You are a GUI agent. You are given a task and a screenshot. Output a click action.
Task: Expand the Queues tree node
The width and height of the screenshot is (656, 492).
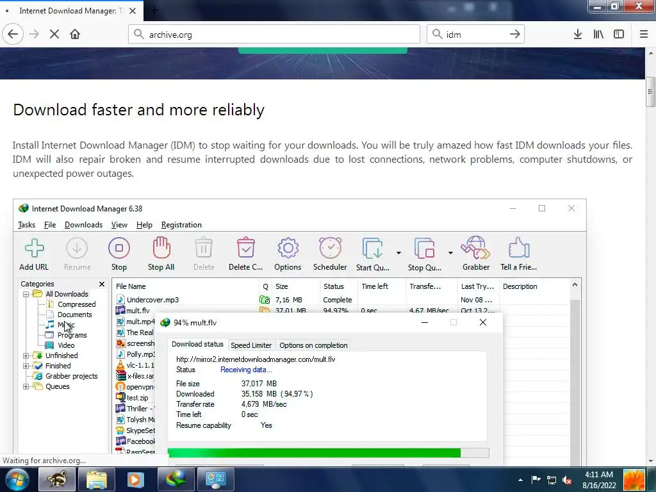tap(26, 386)
